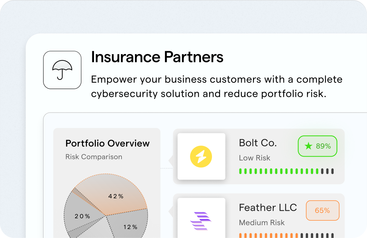This screenshot has width=367, height=238.
Task: Click the green star in 89% badge
Action: 308,146
